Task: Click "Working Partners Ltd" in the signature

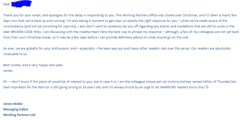Action: [x=19, y=115]
